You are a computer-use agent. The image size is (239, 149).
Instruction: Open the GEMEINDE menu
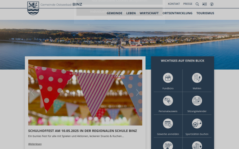[x=114, y=13]
